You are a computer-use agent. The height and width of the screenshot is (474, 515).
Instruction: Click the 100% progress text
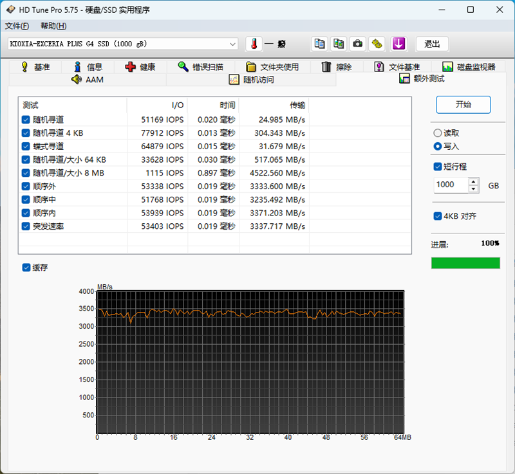coord(490,243)
